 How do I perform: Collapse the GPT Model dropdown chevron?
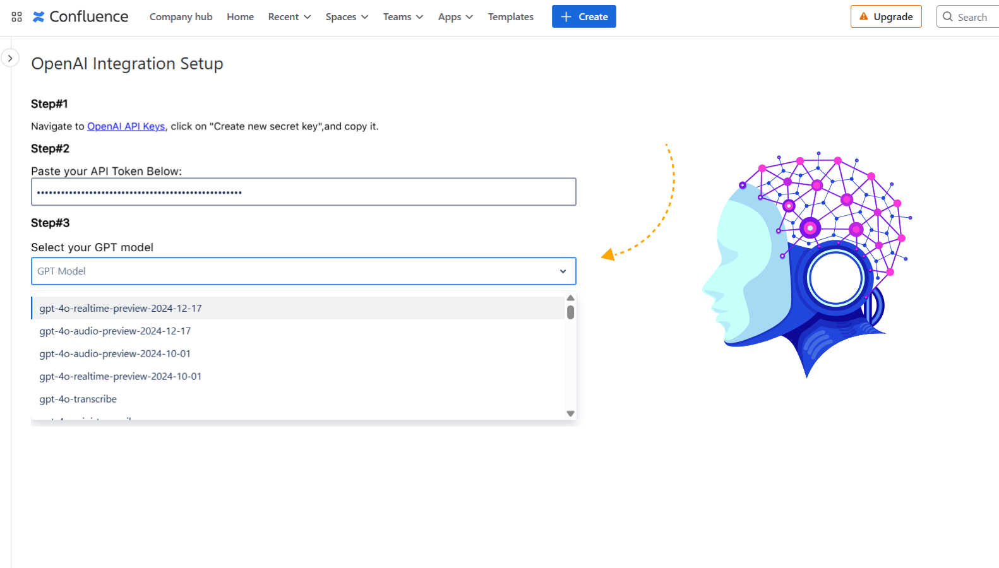point(563,271)
